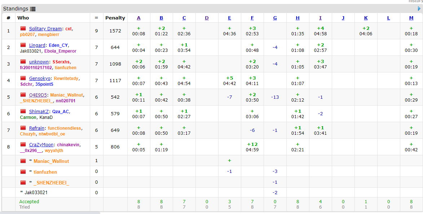
Task: Click Gensokyo's +5 result on problem E
Action: pos(229,78)
